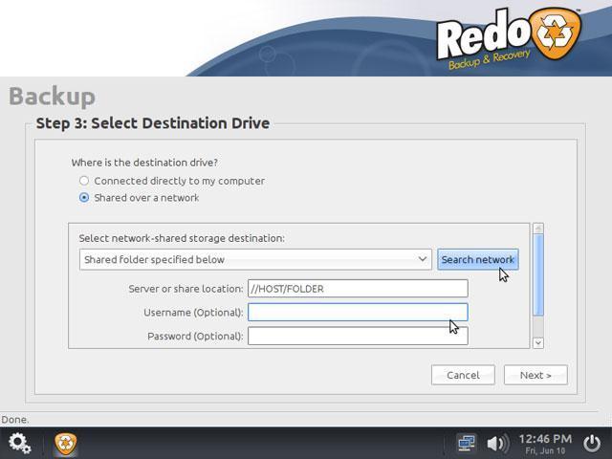Click the Backup title text
Screen dimensions: 612x459
(x=52, y=97)
